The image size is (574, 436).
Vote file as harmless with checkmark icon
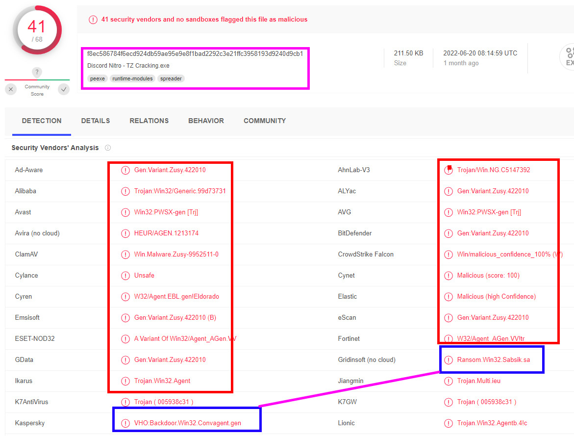tap(64, 89)
